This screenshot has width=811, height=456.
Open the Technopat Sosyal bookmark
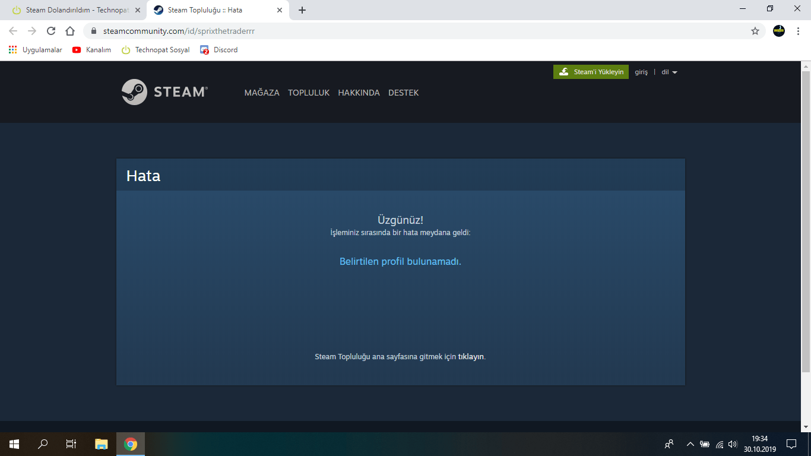pyautogui.click(x=156, y=50)
